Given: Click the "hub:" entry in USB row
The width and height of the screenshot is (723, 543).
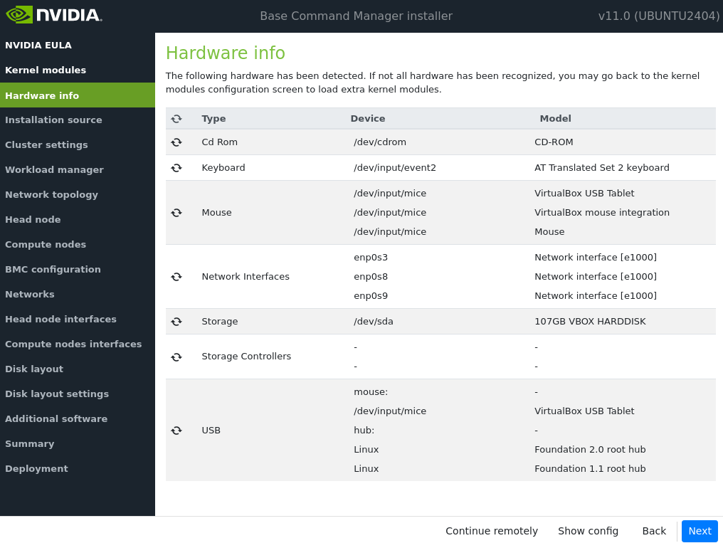Looking at the screenshot, I should tap(364, 430).
